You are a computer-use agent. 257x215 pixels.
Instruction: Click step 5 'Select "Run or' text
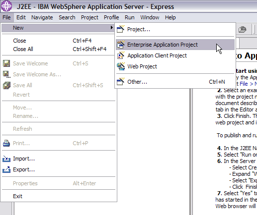pyautogui.click(x=237, y=155)
